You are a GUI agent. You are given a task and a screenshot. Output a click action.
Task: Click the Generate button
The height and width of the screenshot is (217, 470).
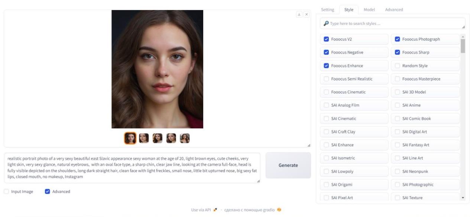click(x=288, y=165)
